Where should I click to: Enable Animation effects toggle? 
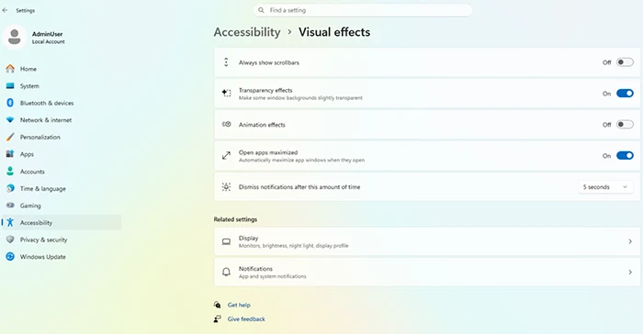click(x=625, y=124)
